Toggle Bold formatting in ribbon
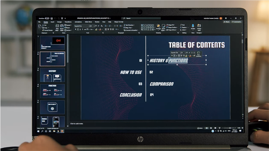This screenshot has height=151, width=269. click(75, 30)
